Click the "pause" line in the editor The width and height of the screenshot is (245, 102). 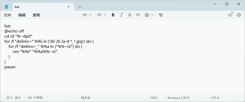[x=10, y=67]
